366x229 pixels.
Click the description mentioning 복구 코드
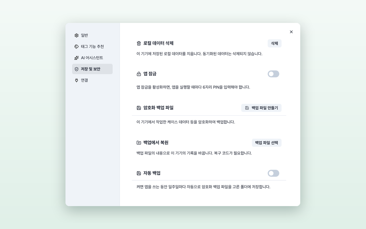coord(194,153)
